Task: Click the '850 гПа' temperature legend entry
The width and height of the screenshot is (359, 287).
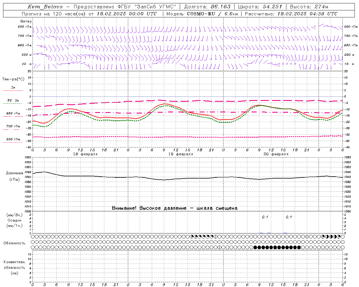Action: tap(13, 114)
